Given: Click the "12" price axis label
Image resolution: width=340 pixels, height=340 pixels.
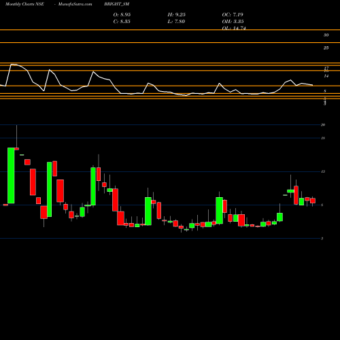Looking at the screenshot, I should pyautogui.click(x=323, y=171).
